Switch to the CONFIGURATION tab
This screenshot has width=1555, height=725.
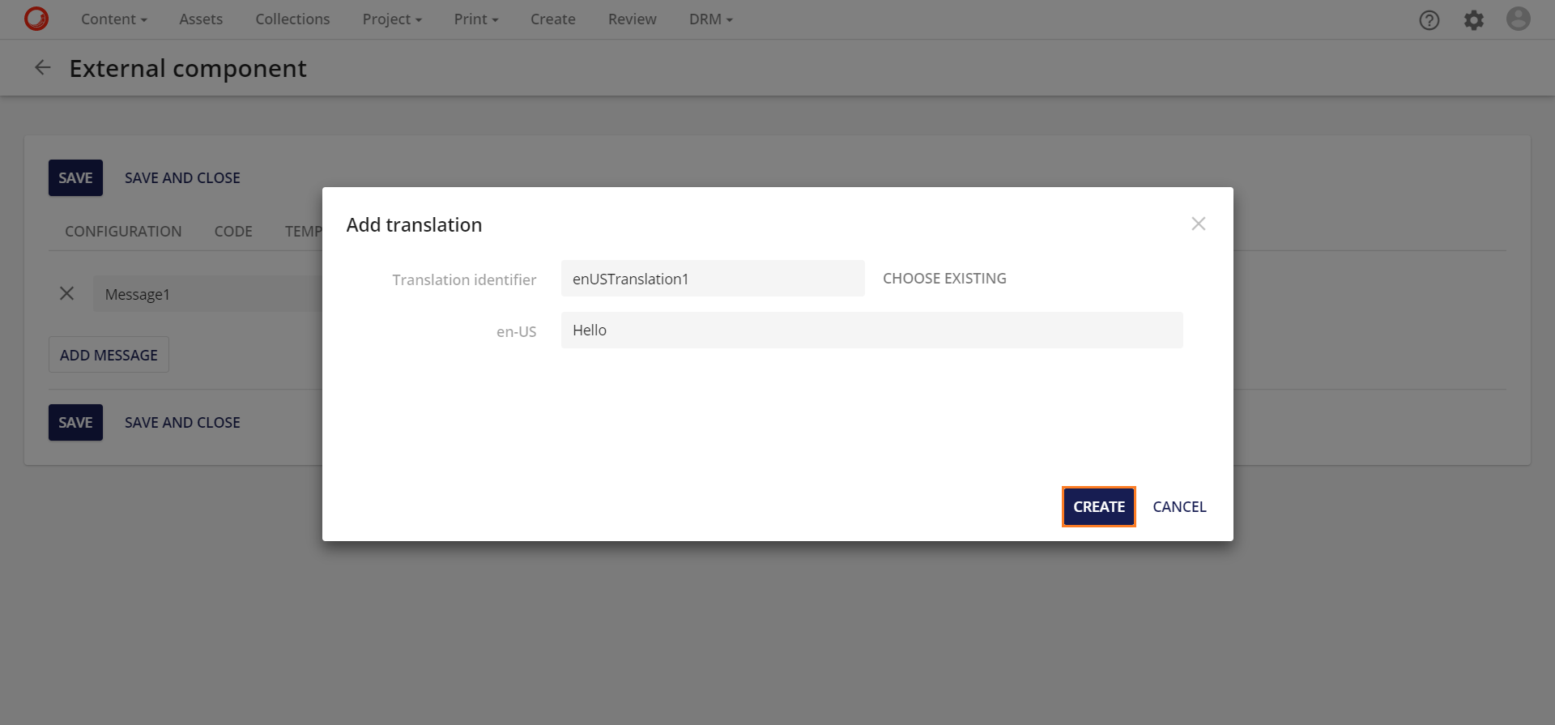(x=123, y=232)
